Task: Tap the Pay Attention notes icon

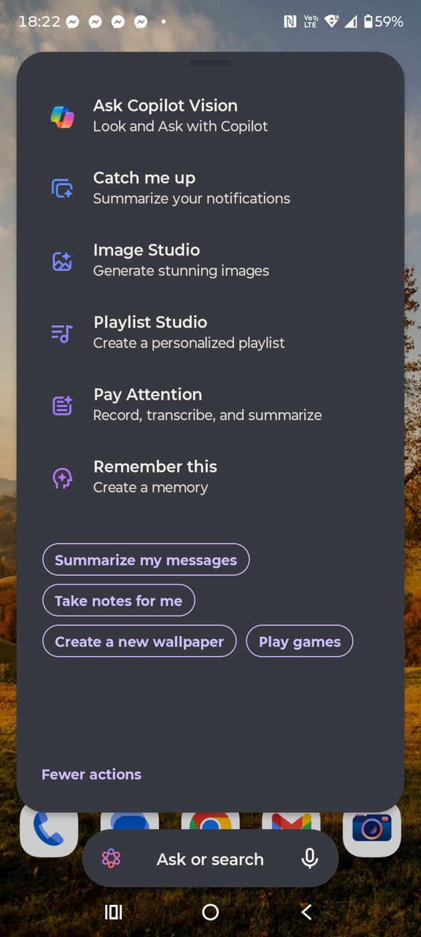Action: 62,405
